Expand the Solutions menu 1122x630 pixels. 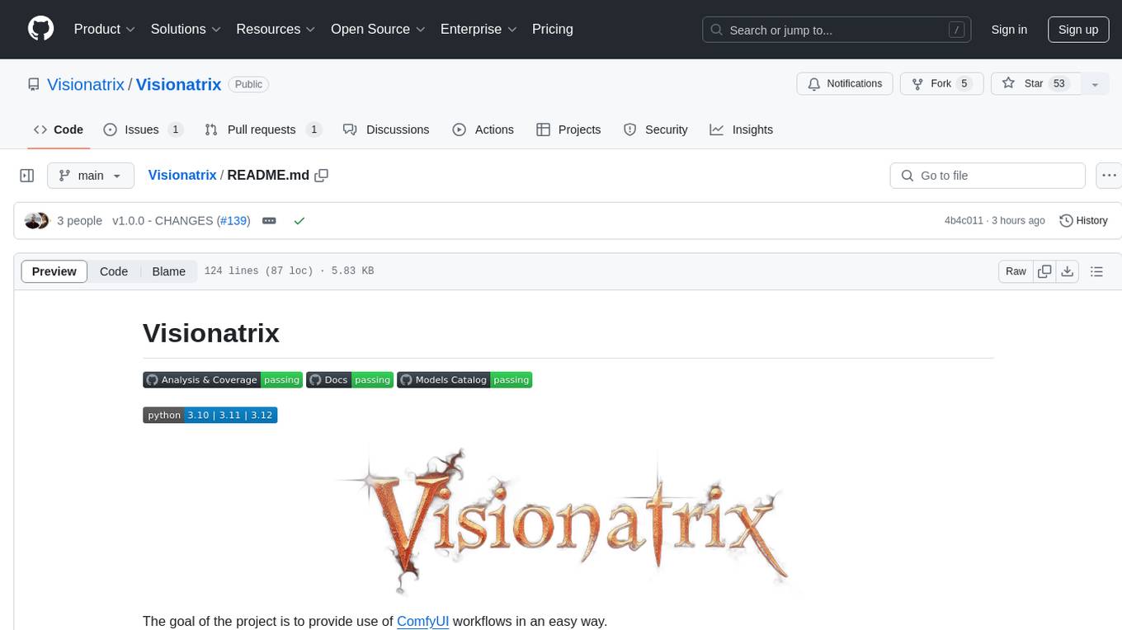(186, 29)
